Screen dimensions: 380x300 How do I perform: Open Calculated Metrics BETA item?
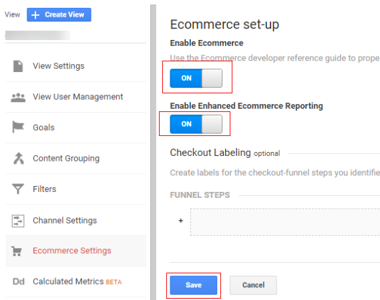click(x=76, y=281)
